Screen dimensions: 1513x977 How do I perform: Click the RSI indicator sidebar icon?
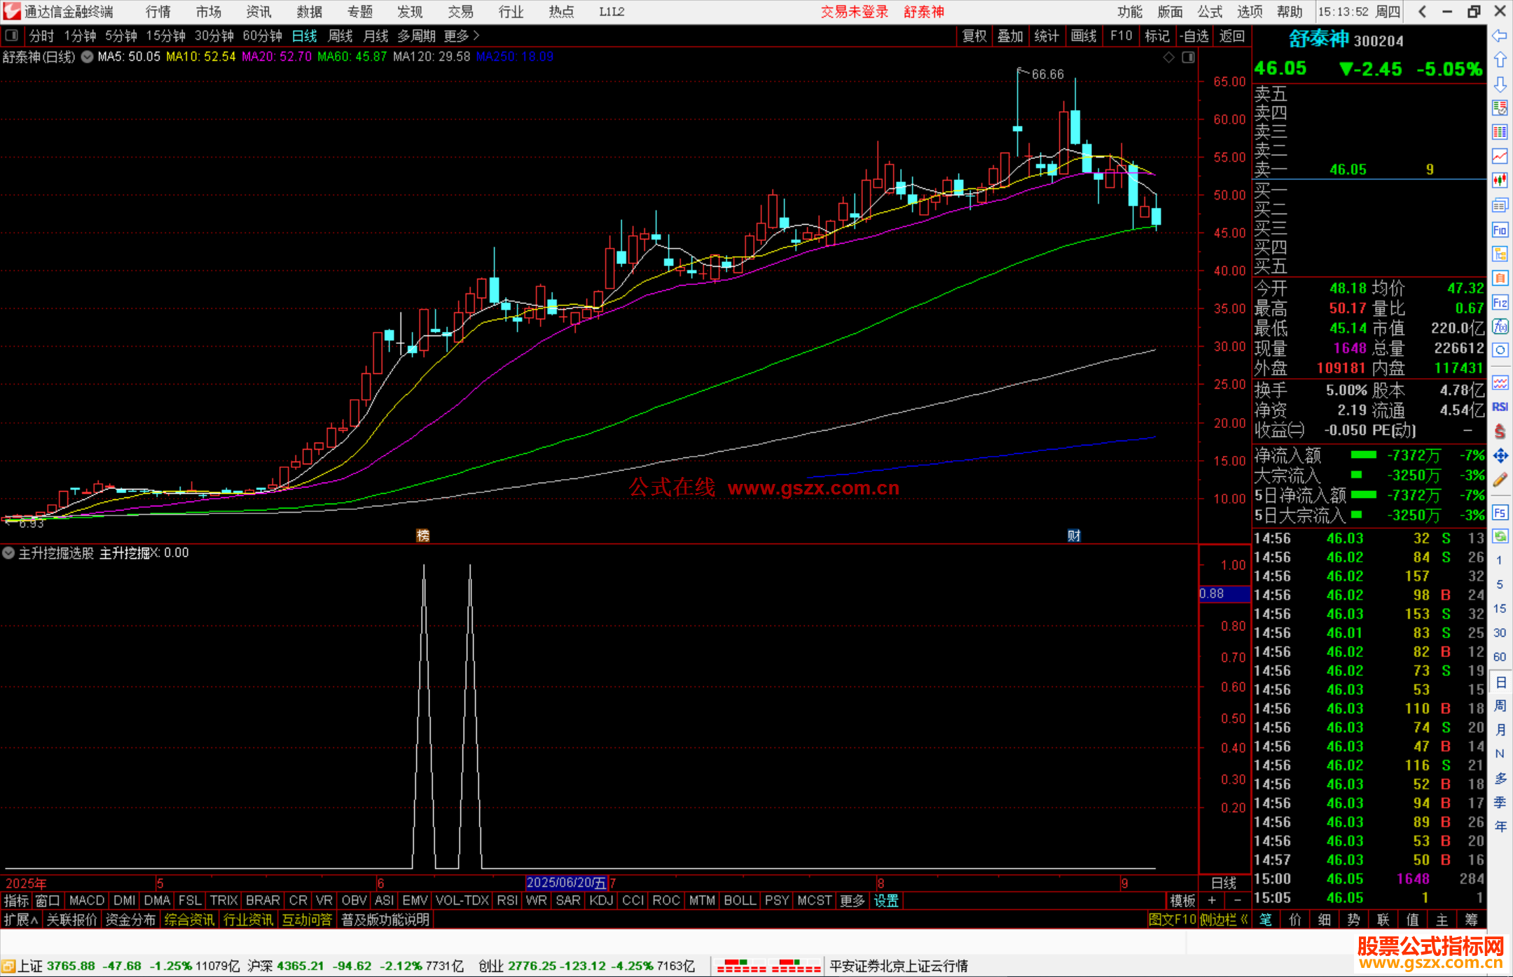(1500, 407)
